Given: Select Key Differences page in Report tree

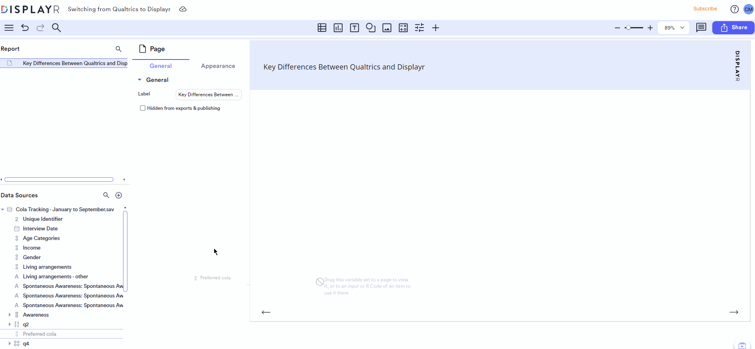Looking at the screenshot, I should (x=64, y=63).
